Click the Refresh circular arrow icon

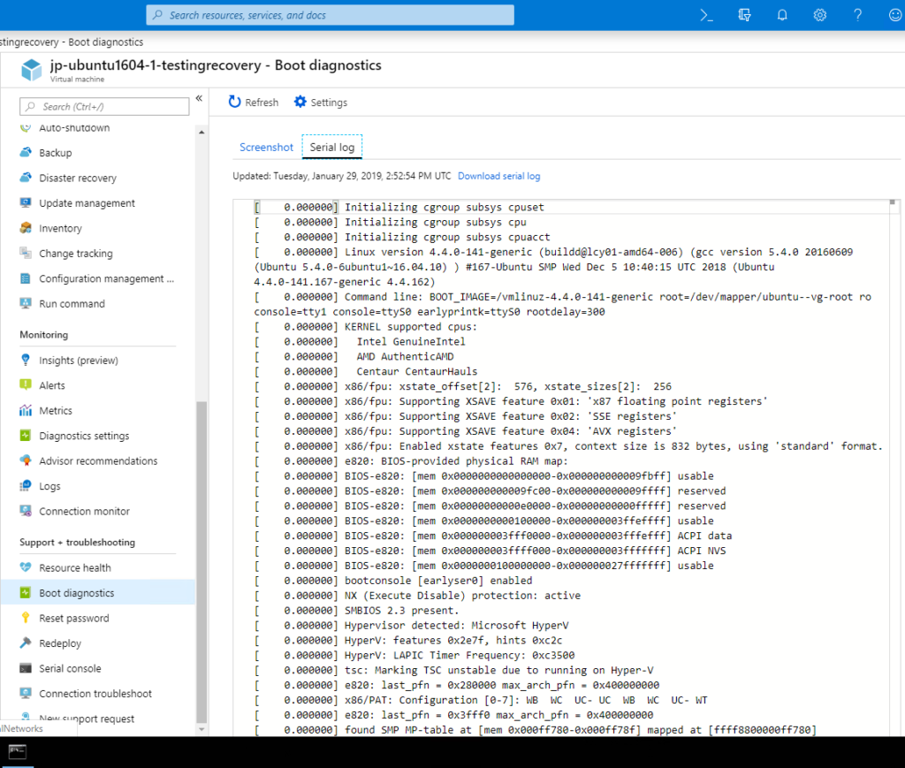(234, 103)
